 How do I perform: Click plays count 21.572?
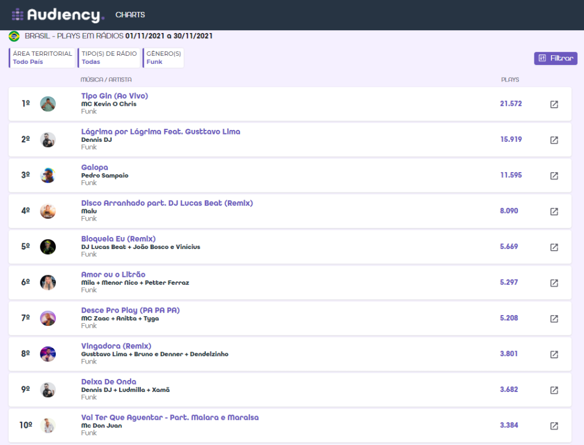point(510,104)
